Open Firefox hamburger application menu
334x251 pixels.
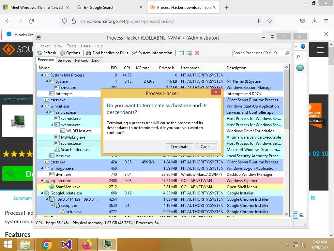326,21
